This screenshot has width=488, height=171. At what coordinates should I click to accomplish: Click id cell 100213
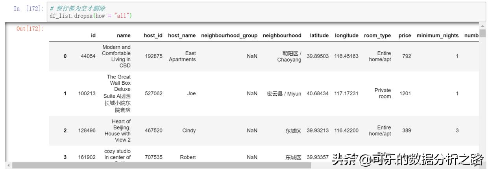click(87, 93)
